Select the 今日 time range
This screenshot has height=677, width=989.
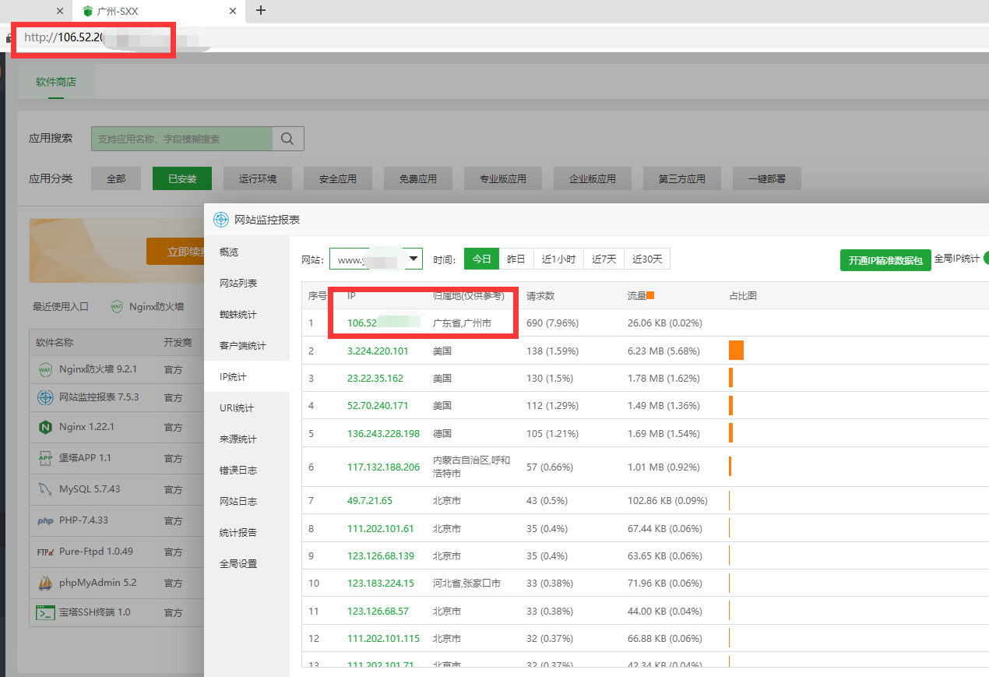pos(482,259)
